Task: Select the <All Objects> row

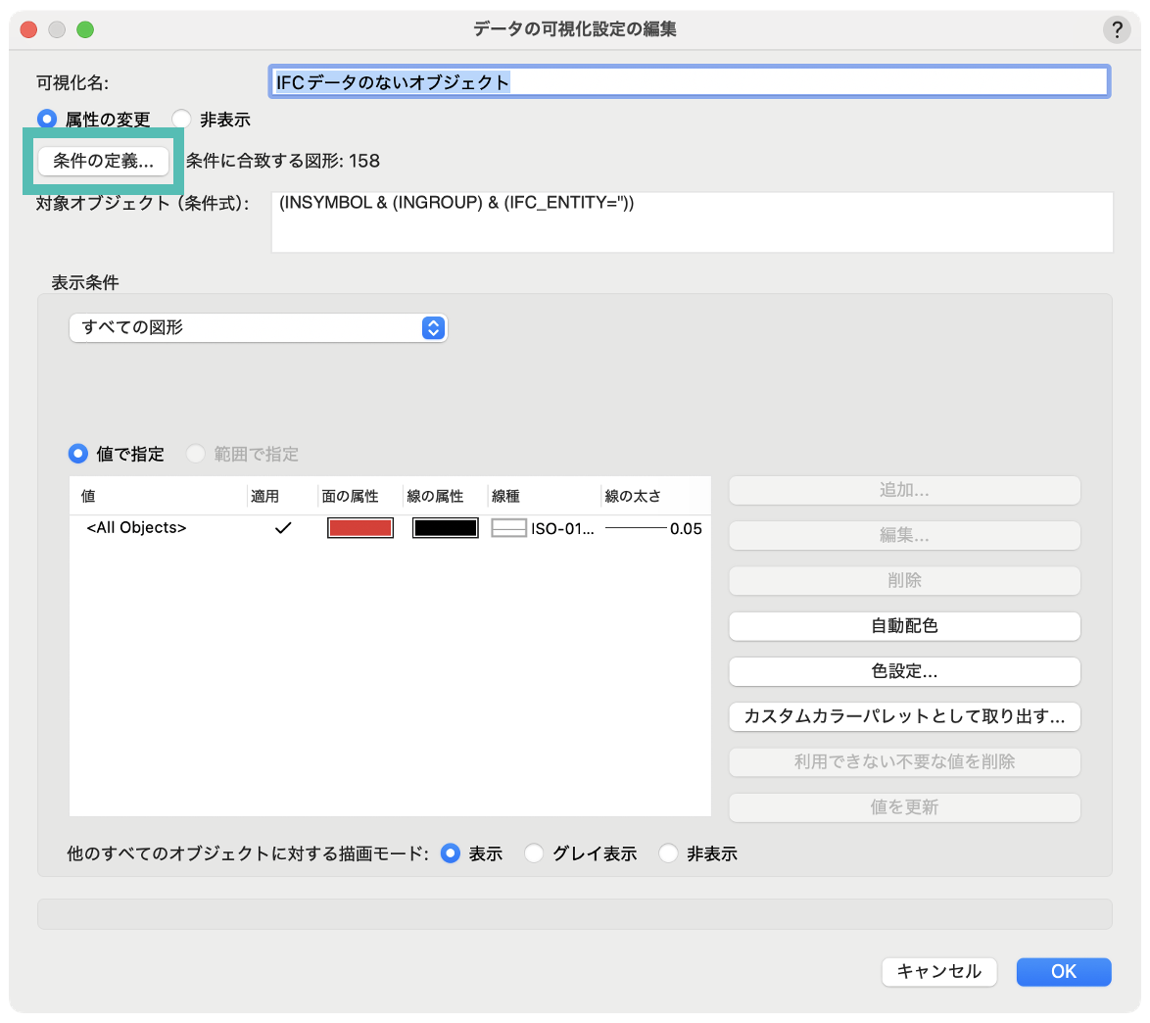Action: [136, 528]
